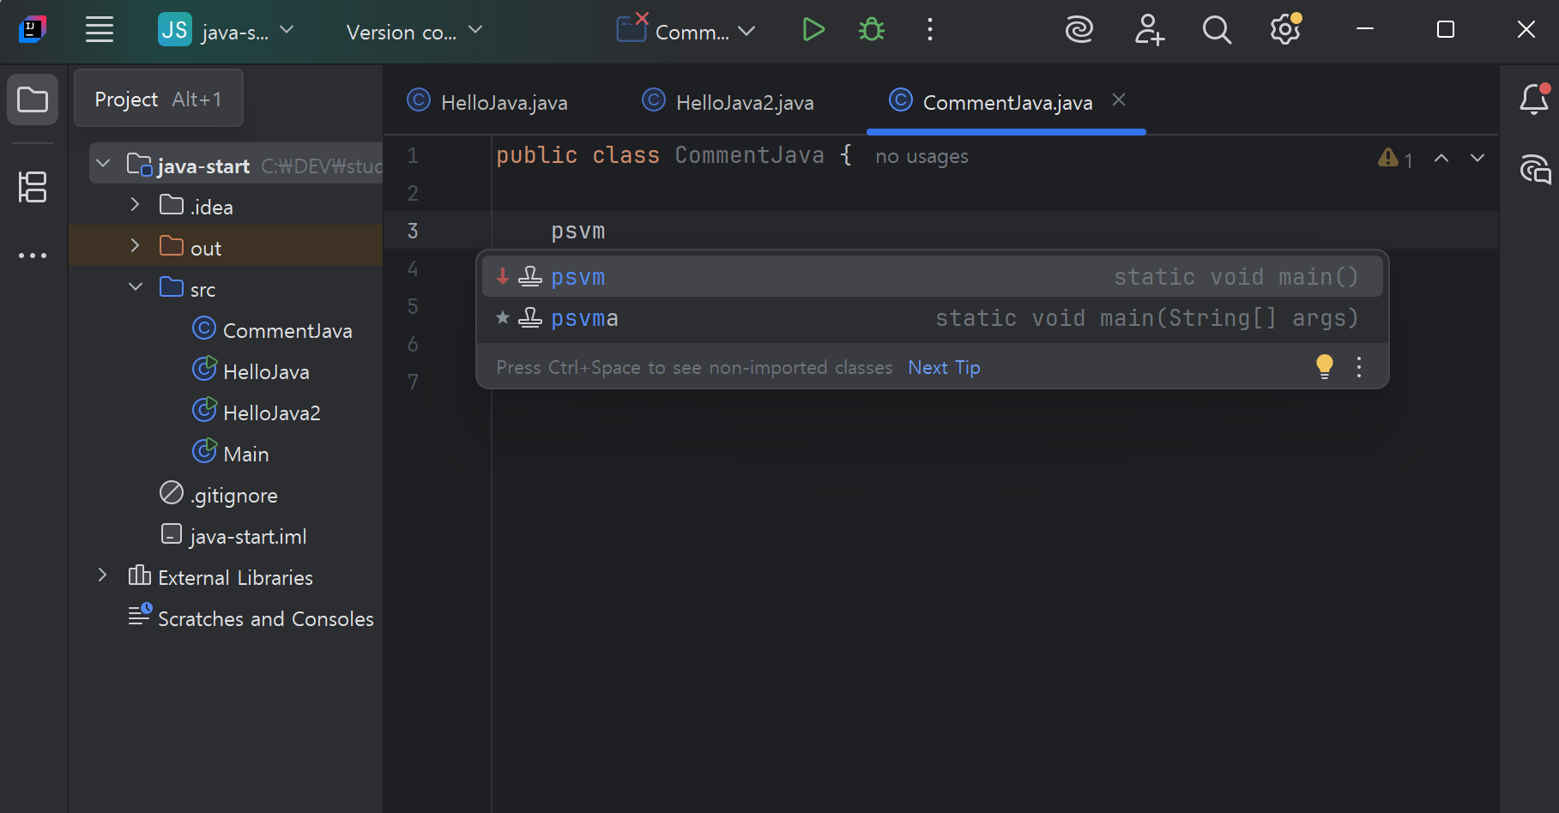
Task: Open the notifications bell panel
Action: coord(1533,99)
